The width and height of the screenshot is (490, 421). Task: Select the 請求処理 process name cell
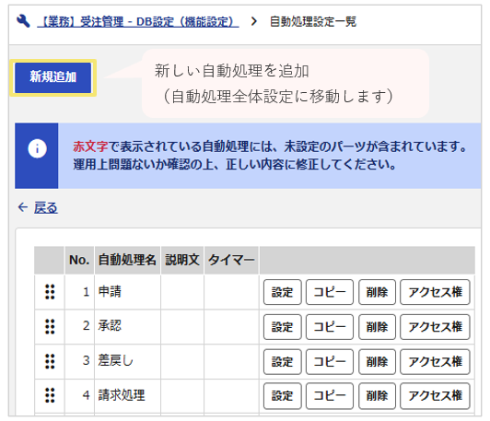point(127,396)
